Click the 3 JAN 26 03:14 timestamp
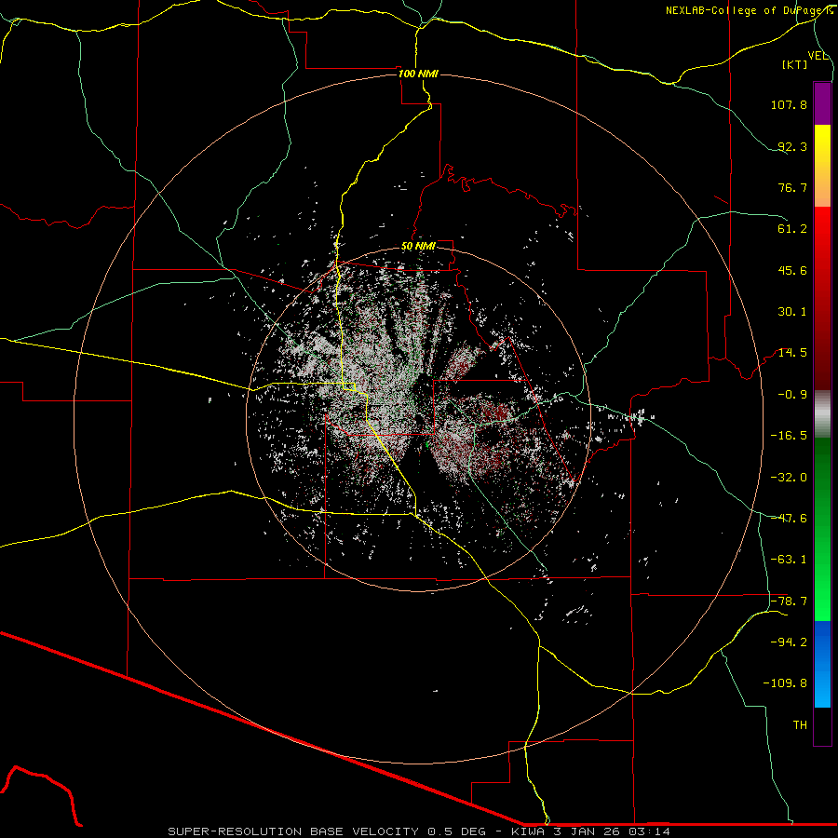Image resolution: width=838 pixels, height=838 pixels. pos(611,831)
